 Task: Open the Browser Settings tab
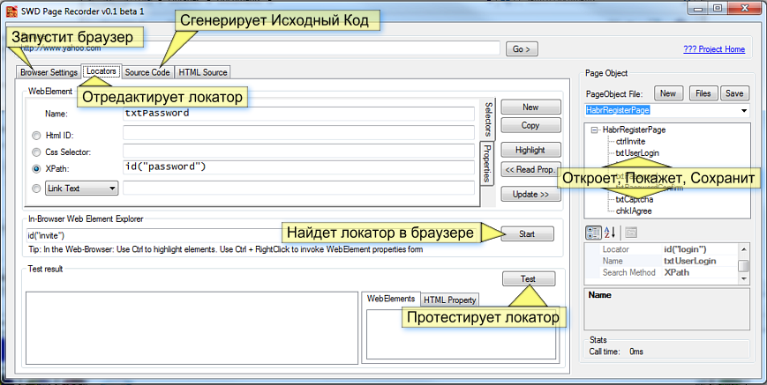point(49,72)
